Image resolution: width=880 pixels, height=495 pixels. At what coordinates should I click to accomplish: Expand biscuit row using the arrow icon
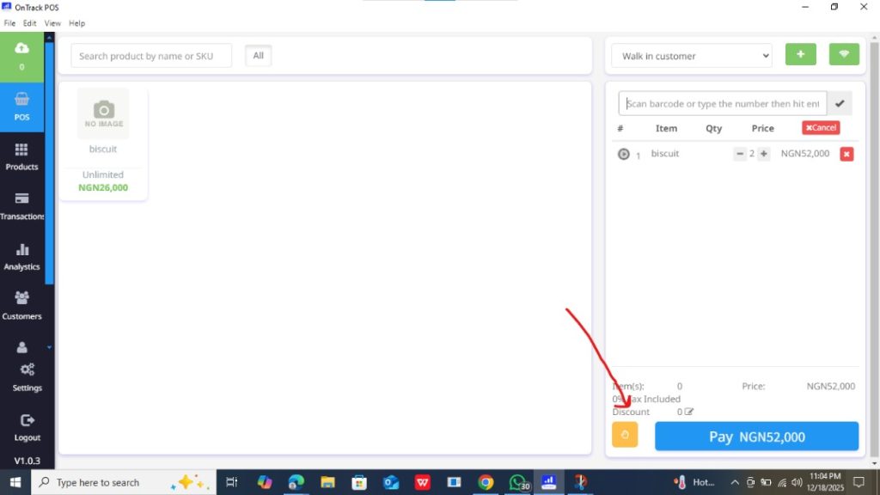(624, 154)
